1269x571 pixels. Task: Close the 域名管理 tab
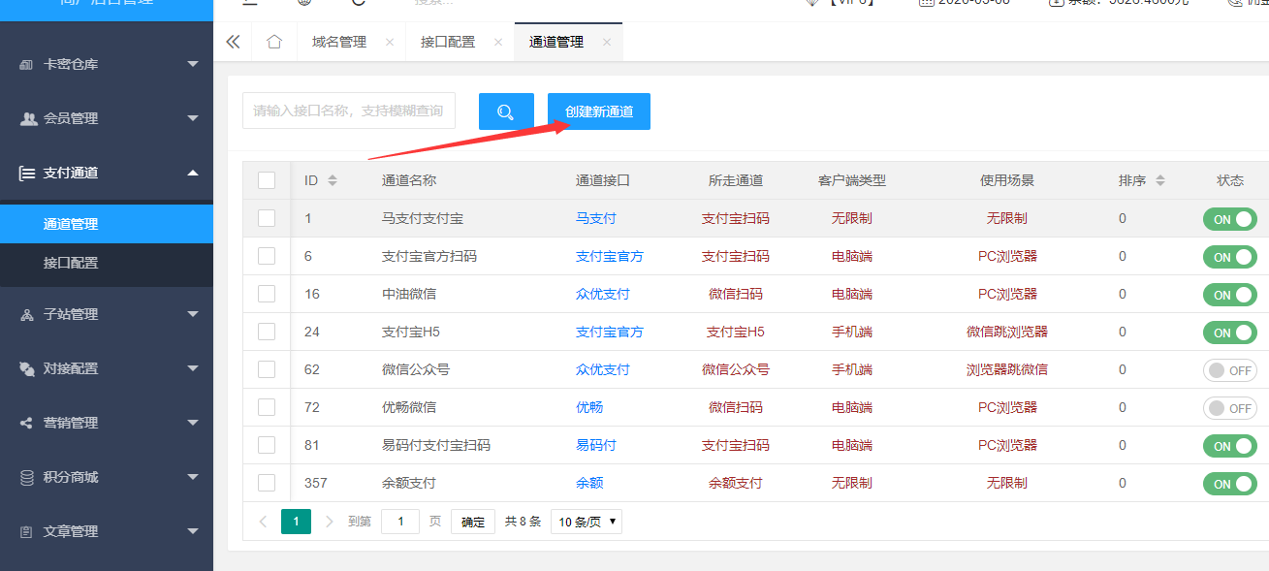point(390,43)
